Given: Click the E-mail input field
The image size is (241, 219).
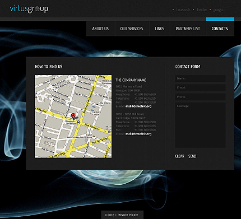Looking at the screenshot, I should coord(200,88).
